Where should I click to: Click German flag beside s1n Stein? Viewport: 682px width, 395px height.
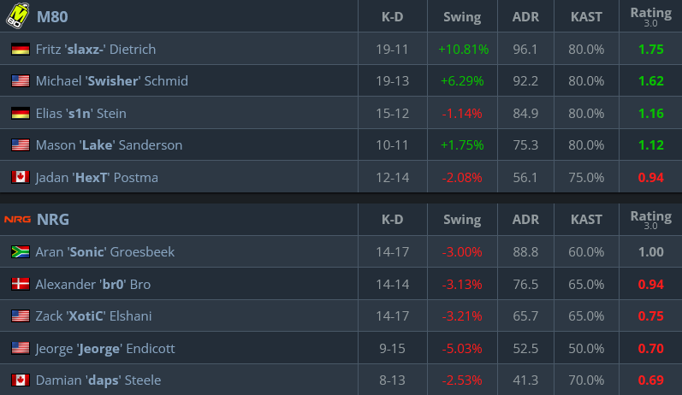click(20, 113)
